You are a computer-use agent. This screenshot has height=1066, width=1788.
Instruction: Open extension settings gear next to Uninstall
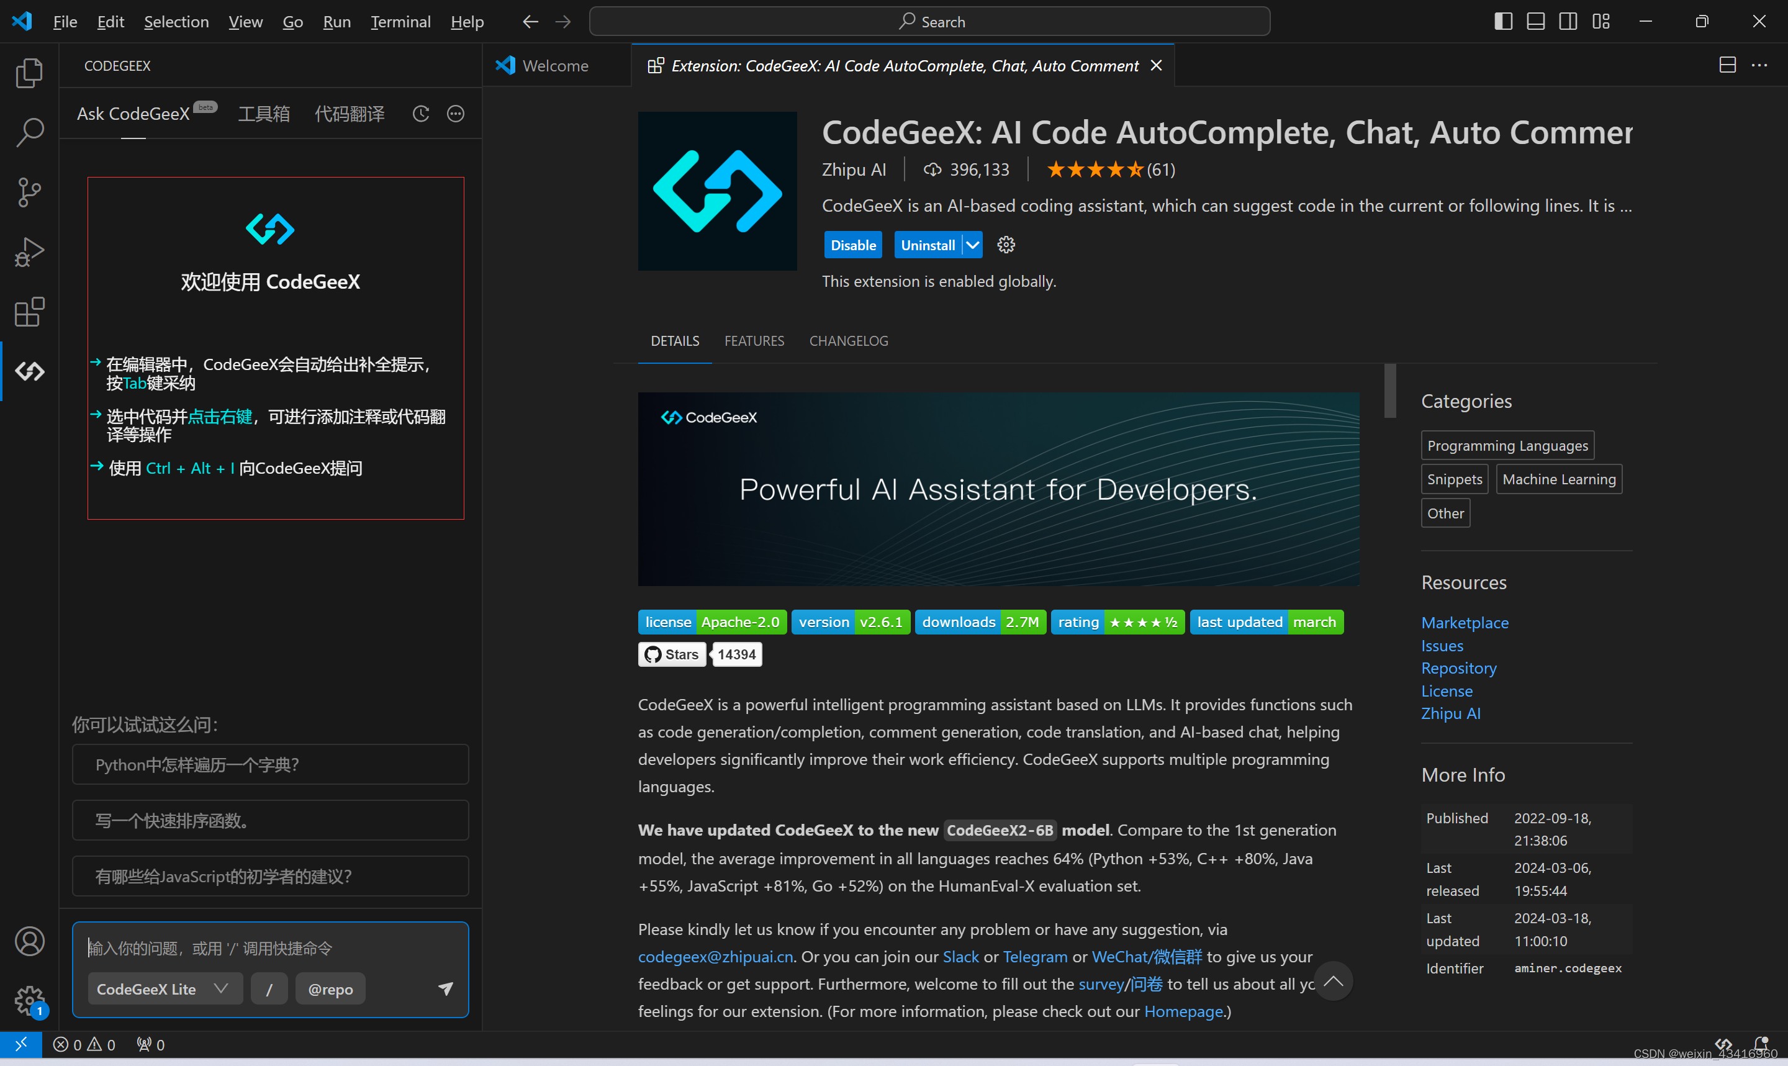click(x=1005, y=245)
